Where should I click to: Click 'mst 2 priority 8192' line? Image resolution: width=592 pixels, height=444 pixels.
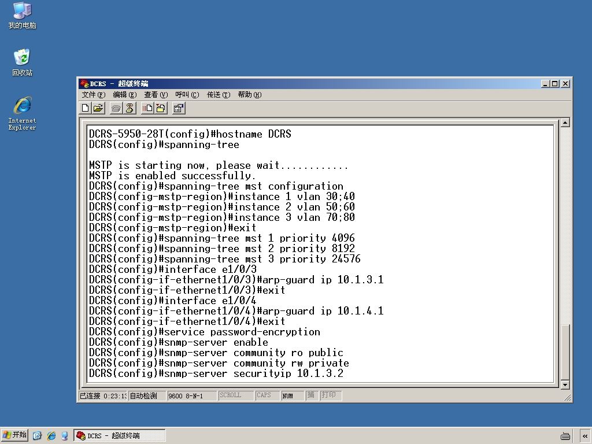[x=222, y=249]
